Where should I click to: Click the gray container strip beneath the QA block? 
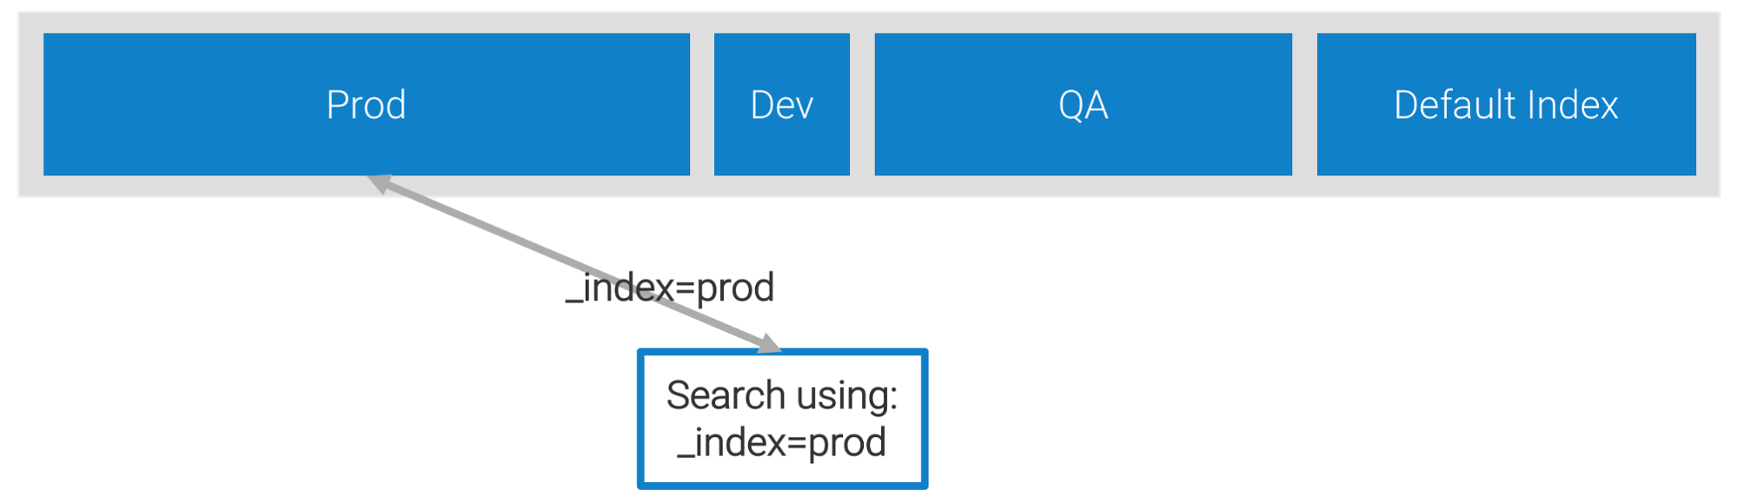click(x=1083, y=186)
